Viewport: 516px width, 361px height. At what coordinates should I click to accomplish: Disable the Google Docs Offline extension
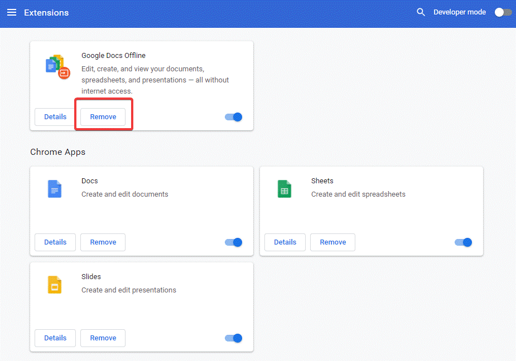[x=234, y=117]
